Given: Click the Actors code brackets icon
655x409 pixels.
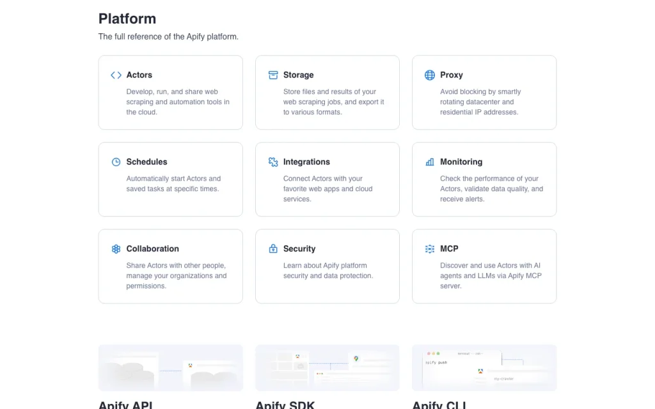Looking at the screenshot, I should 116,75.
